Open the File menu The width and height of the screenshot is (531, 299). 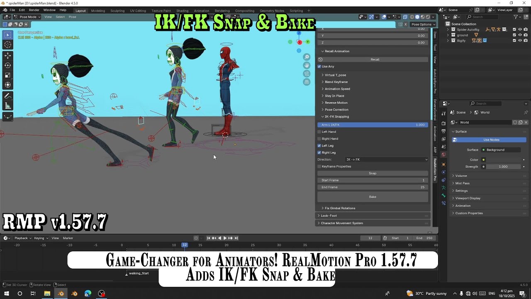coord(12,10)
